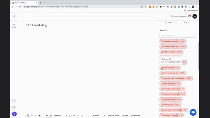Bookmark this page with the star icon
Screen dimensions: 210x118
[145, 7]
